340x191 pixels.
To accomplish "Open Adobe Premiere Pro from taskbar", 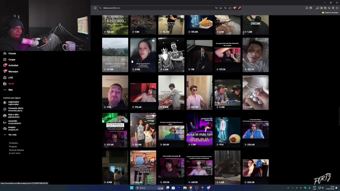I will coord(179,188).
